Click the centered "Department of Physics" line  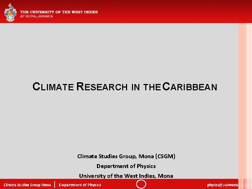click(126, 166)
